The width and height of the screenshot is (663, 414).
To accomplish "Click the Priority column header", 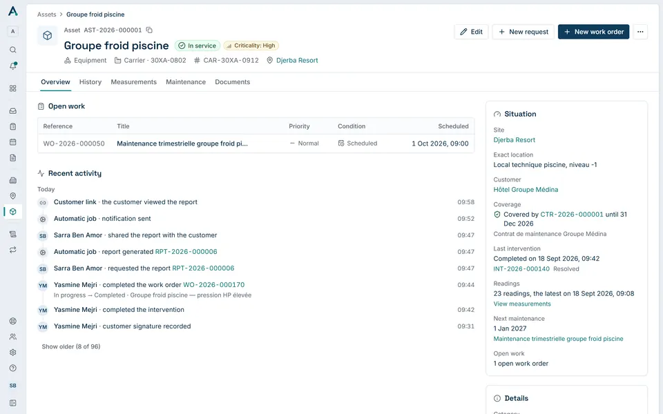I will click(x=299, y=126).
